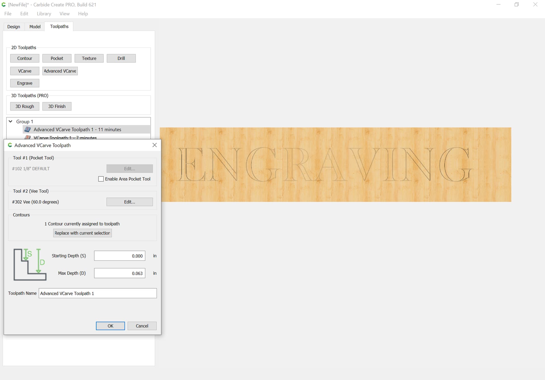Cancel the Advanced VCarve Toolpath dialog

tap(142, 326)
